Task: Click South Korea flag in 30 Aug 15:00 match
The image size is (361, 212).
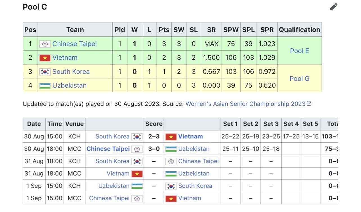Action: tap(137, 137)
